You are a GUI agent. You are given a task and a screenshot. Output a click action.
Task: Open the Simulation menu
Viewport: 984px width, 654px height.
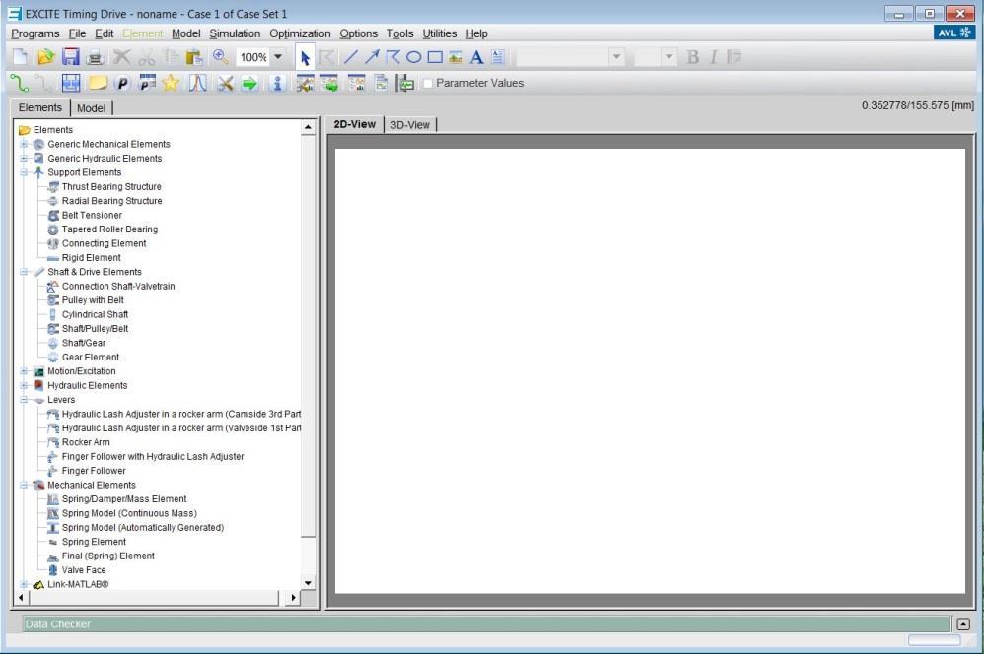point(235,33)
